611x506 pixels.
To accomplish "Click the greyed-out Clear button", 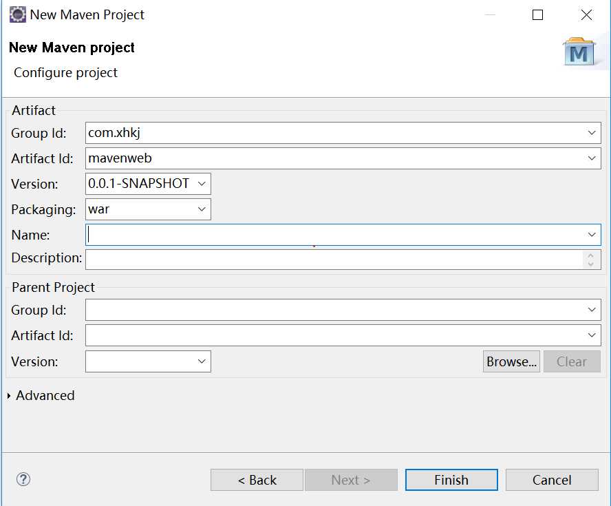I will point(572,361).
